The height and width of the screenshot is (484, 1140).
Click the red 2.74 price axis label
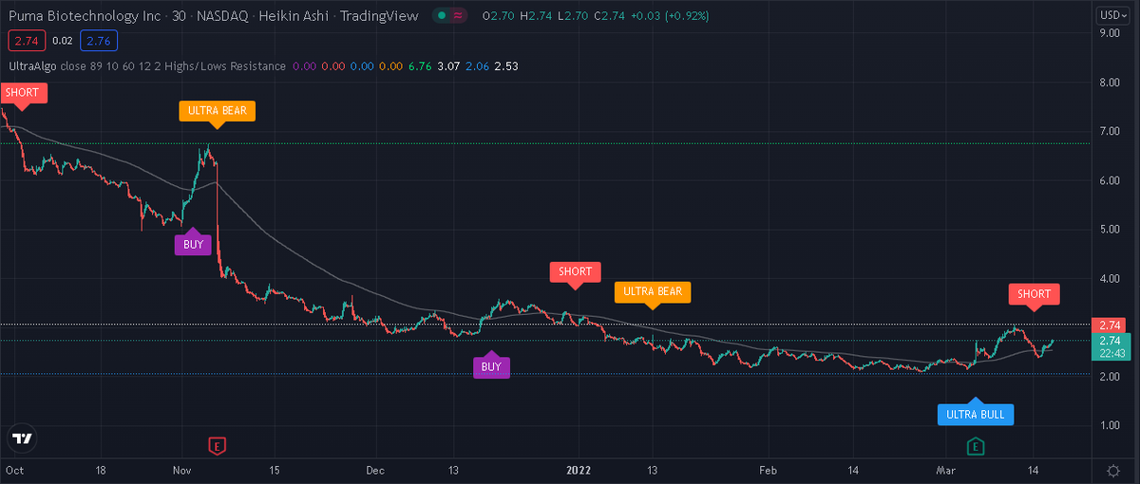[x=1110, y=325]
